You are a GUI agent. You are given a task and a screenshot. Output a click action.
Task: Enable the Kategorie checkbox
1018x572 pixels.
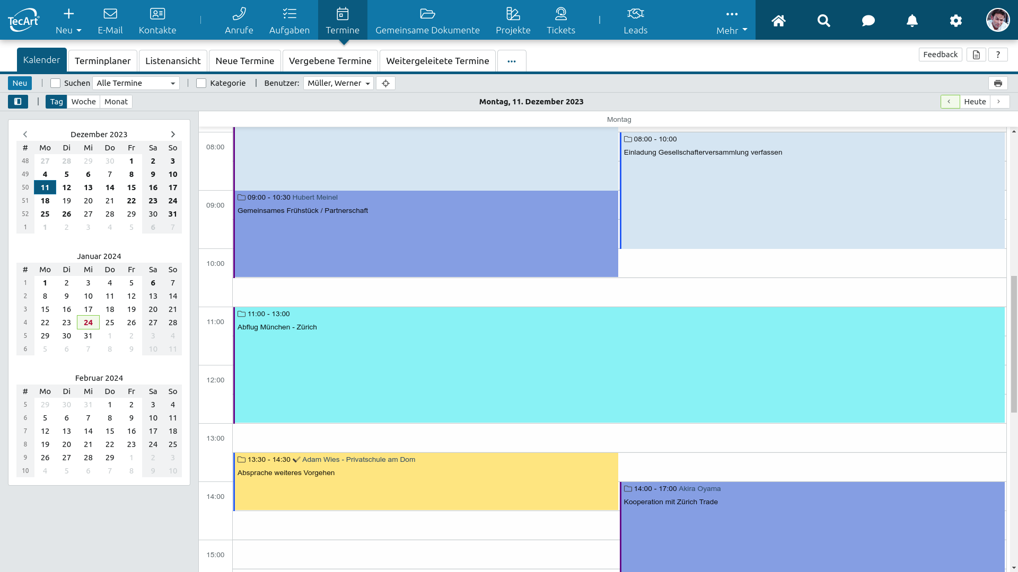201,83
